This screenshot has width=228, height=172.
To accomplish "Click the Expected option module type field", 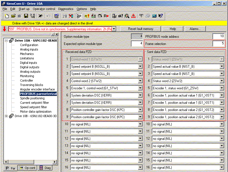I will click(137, 44).
